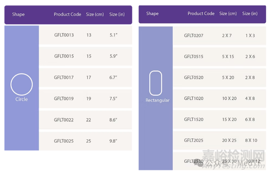The width and height of the screenshot is (270, 174).
Task: Select product code GFLT0013
Action: [x=64, y=35]
